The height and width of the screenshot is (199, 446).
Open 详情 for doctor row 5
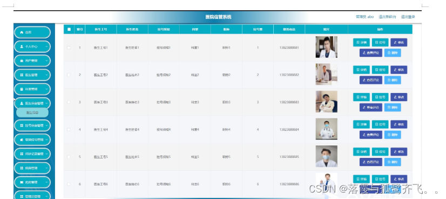pyautogui.click(x=361, y=152)
